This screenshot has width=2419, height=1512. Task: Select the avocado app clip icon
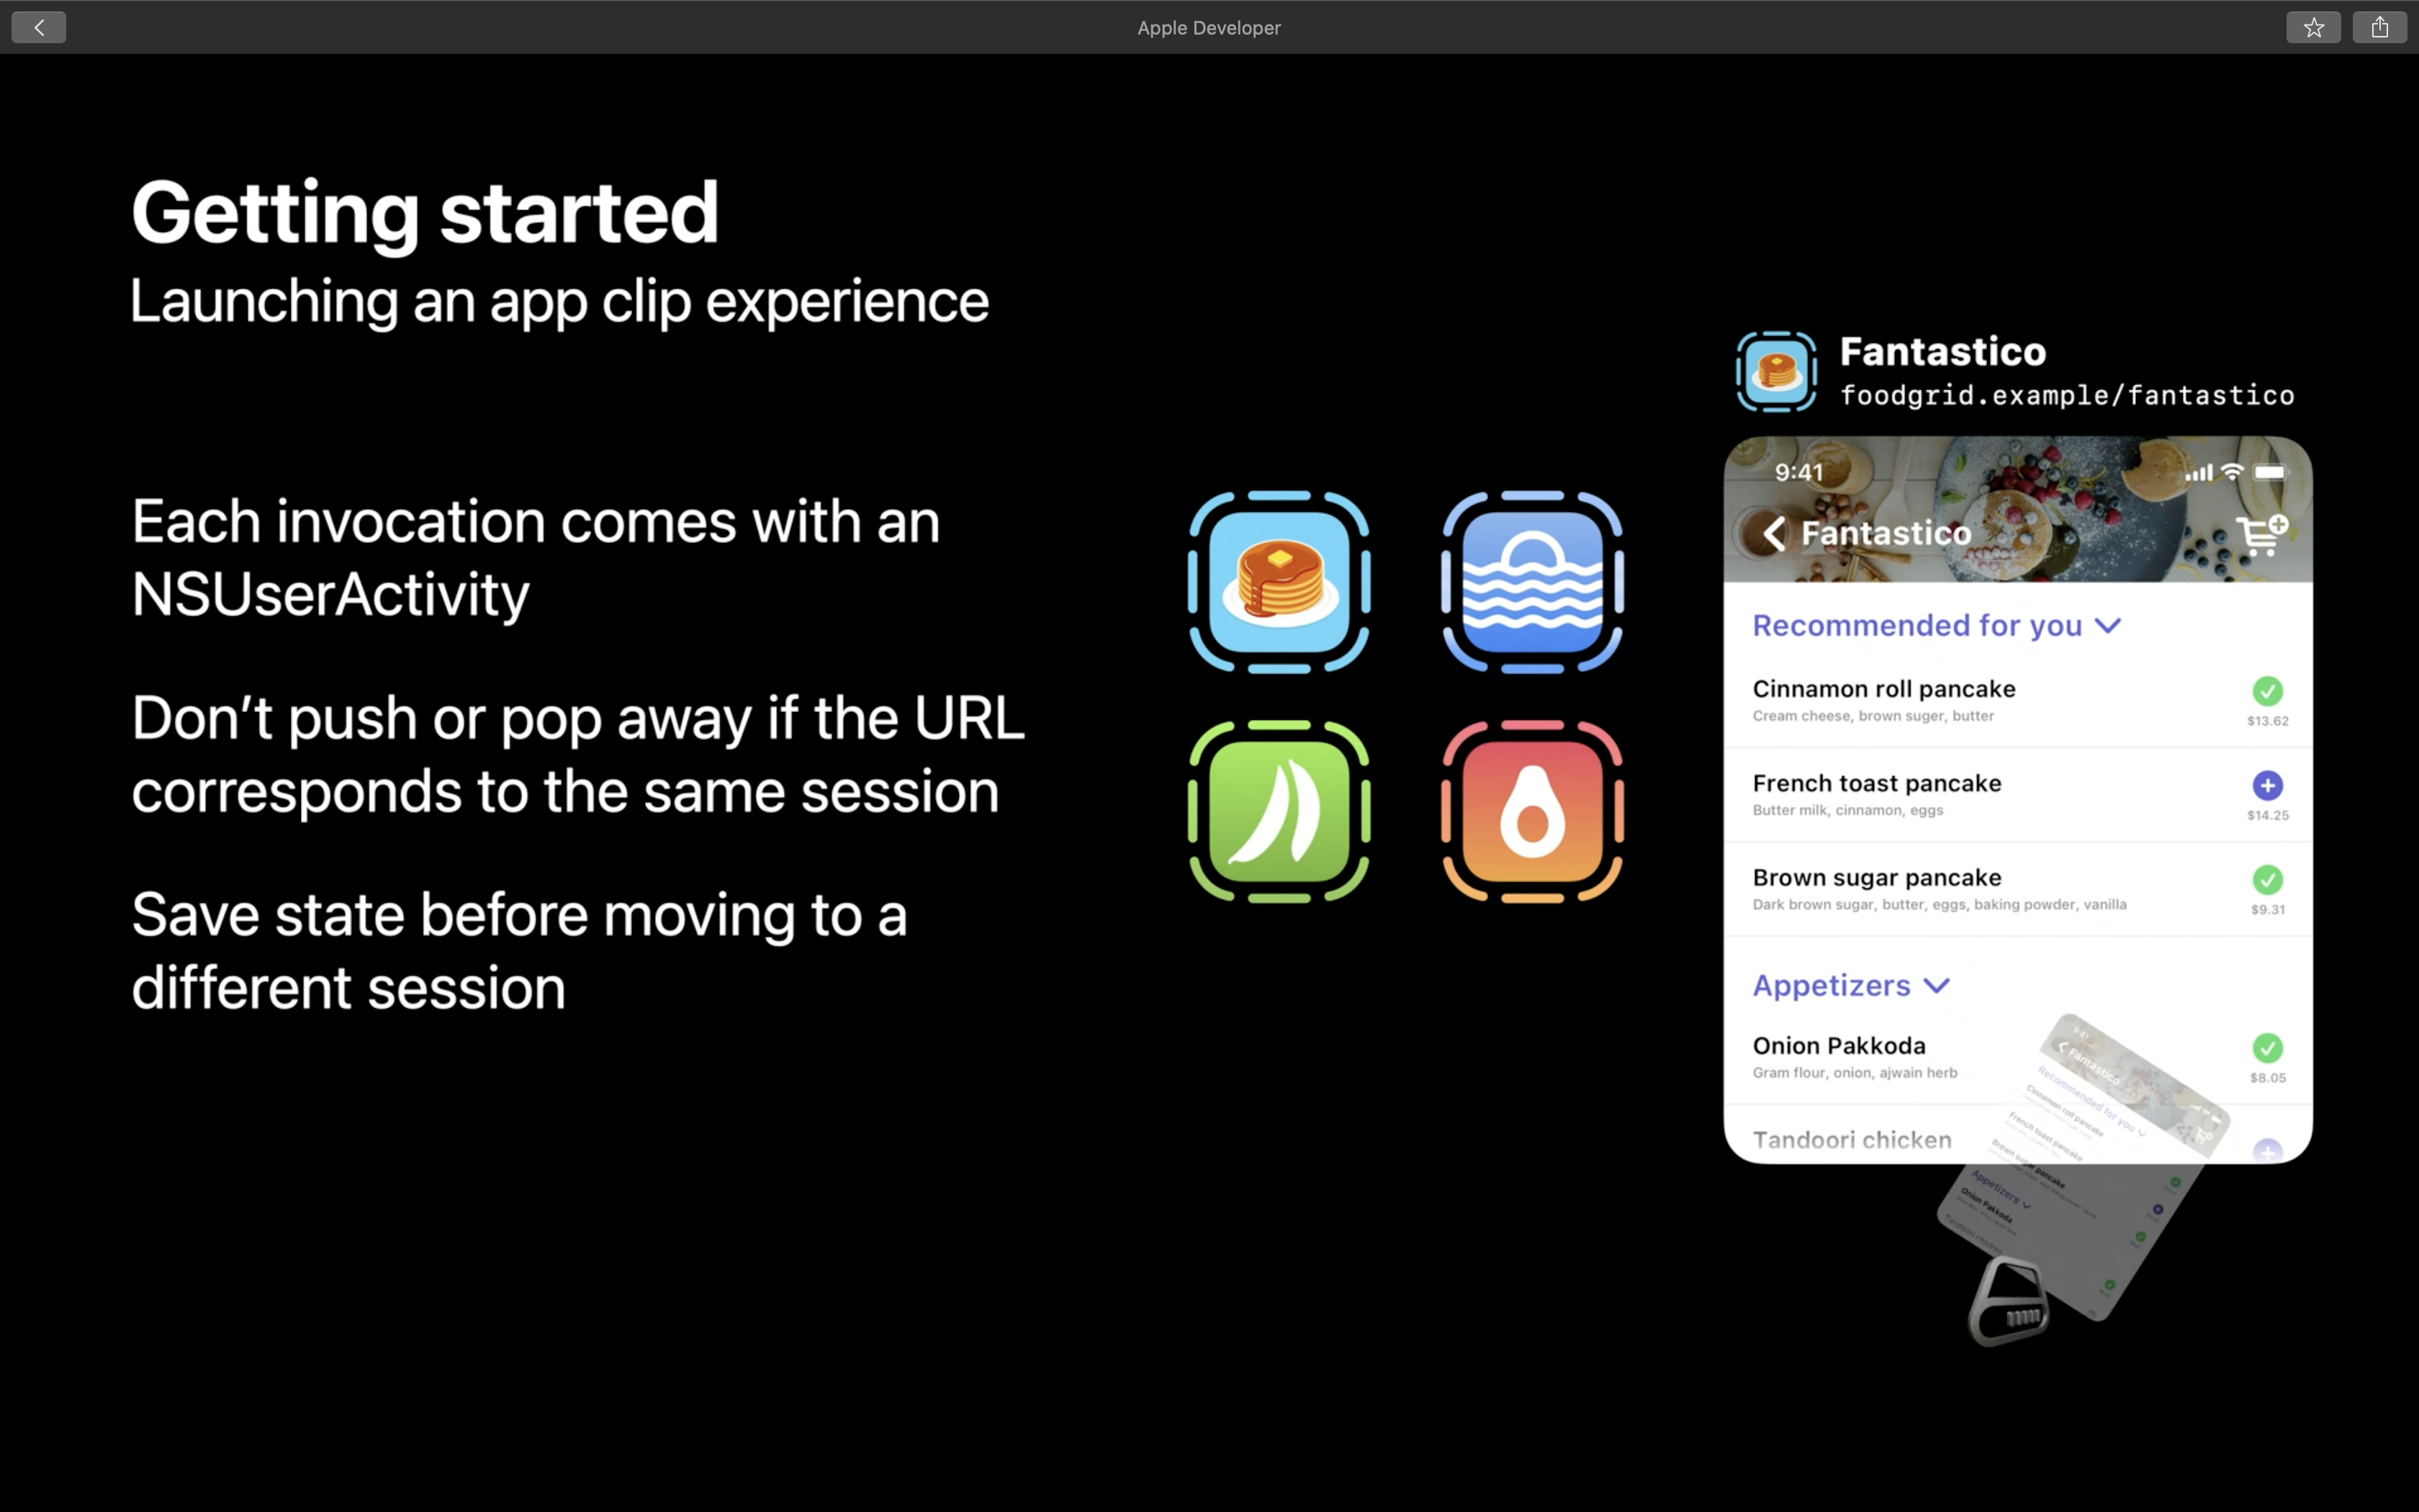[1531, 811]
